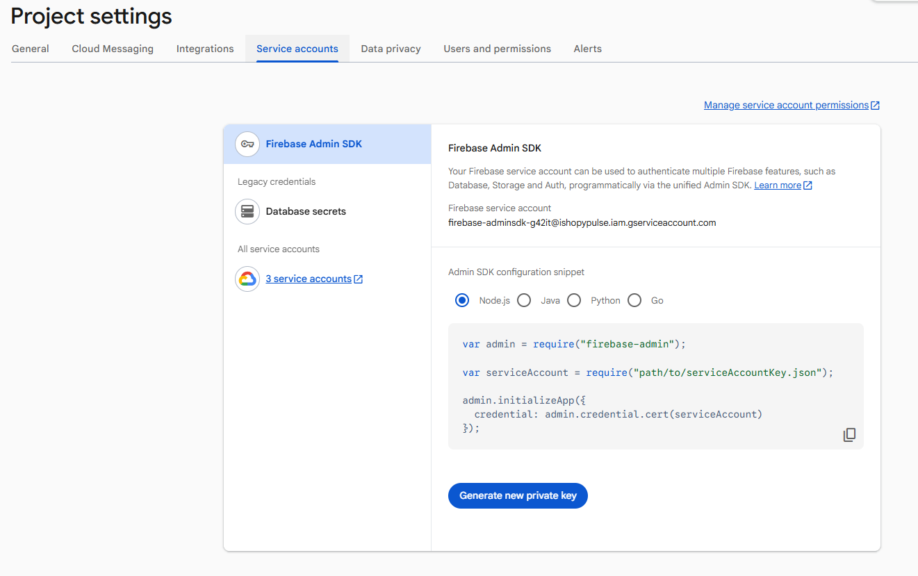Open the 3 service accounts link

(309, 279)
